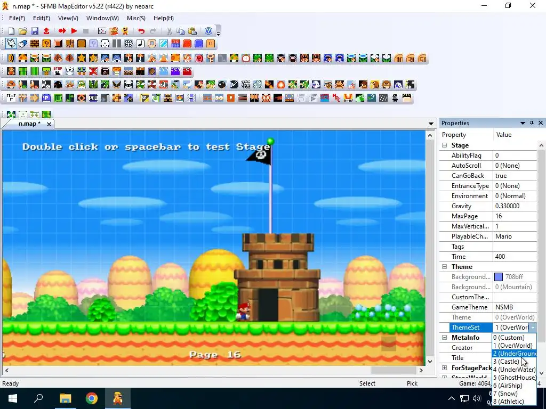The height and width of the screenshot is (409, 546).
Task: Expand the ForStagePack property group
Action: tap(445, 367)
